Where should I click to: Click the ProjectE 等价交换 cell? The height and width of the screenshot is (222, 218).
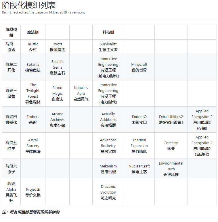33,192
